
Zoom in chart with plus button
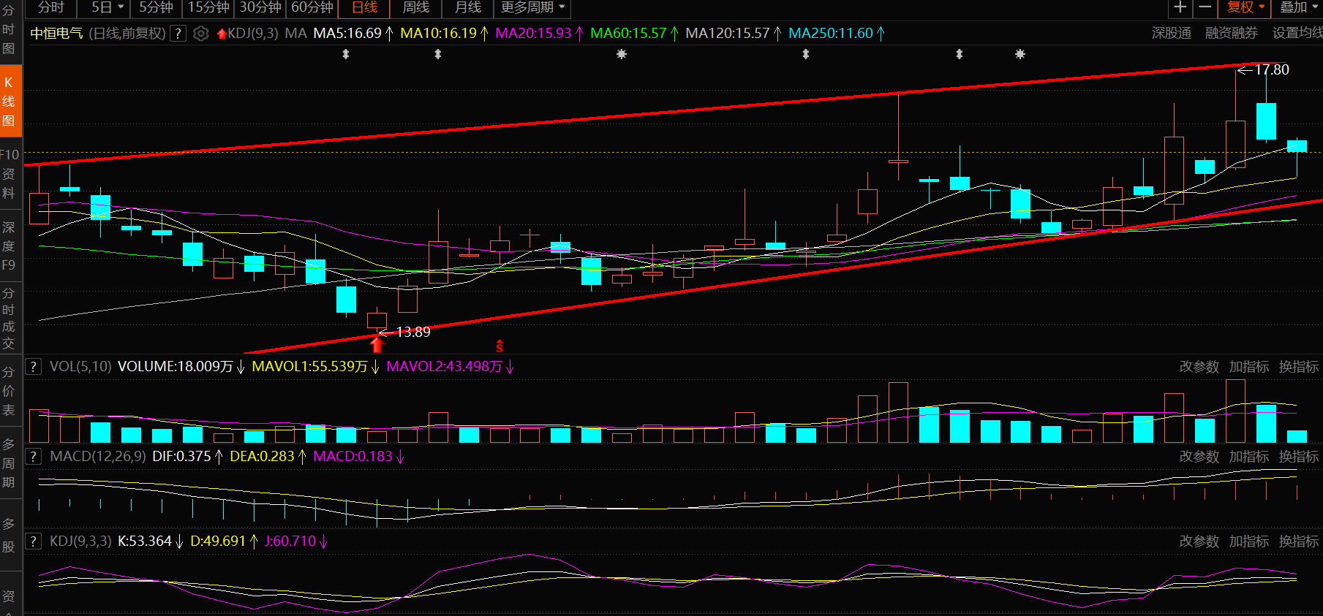tap(1180, 7)
